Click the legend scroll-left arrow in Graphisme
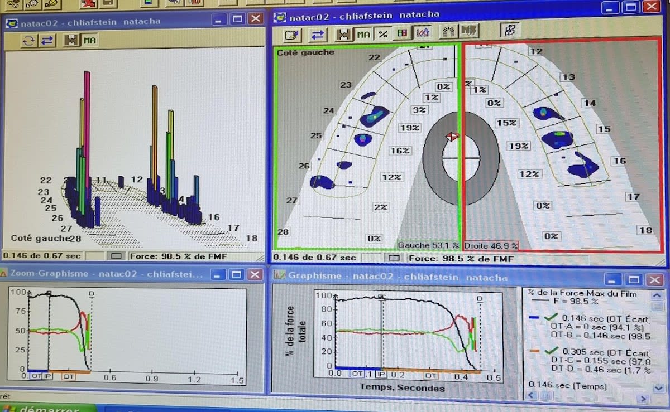This screenshot has height=412, width=670. pyautogui.click(x=532, y=395)
